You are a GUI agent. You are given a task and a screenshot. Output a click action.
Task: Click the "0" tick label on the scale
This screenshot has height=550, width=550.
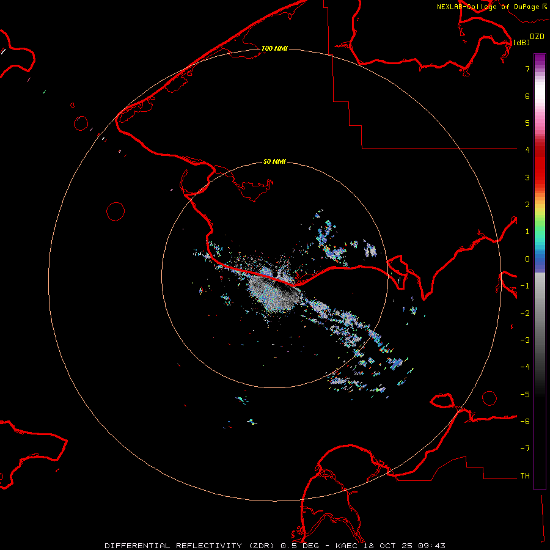tap(527, 259)
